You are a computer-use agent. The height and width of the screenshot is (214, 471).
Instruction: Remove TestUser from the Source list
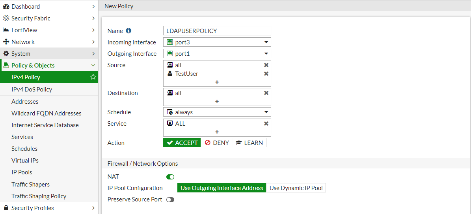tap(266, 74)
